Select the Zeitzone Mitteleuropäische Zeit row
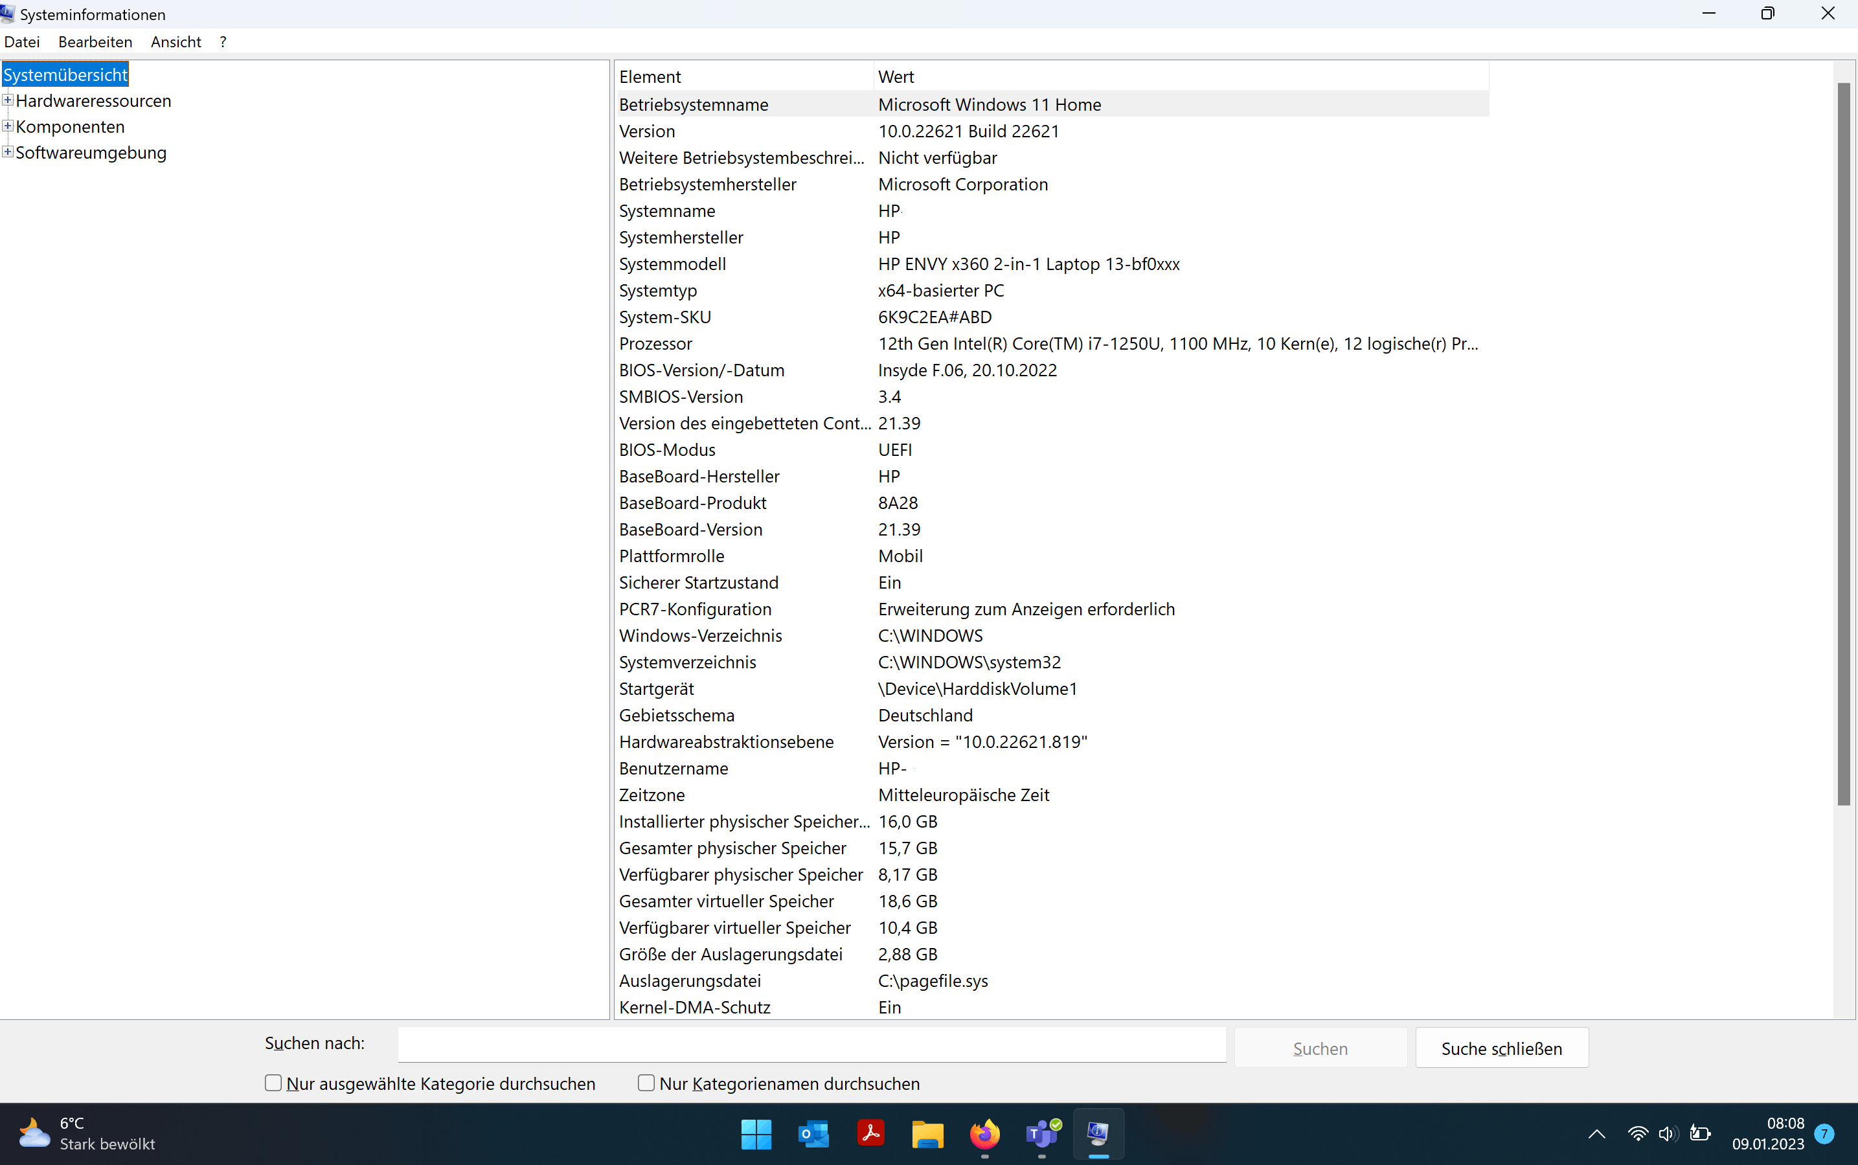The width and height of the screenshot is (1858, 1165). (x=1052, y=795)
